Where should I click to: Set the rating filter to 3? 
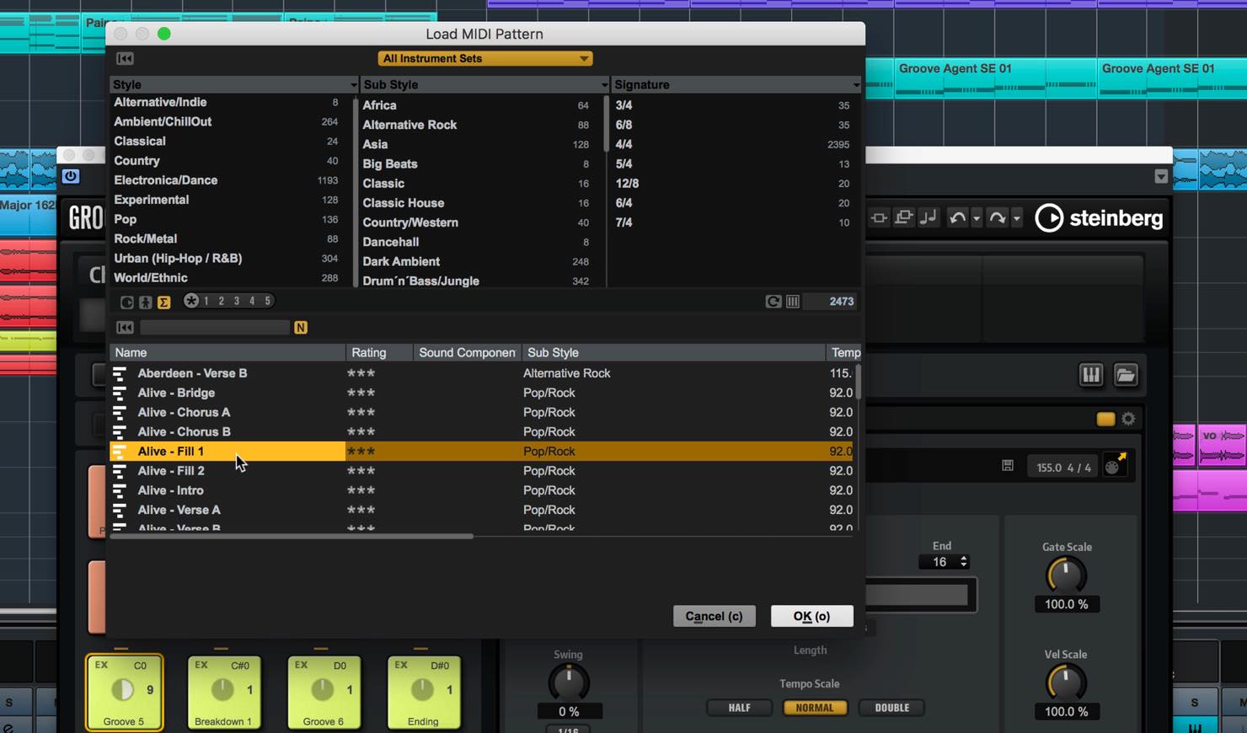237,301
